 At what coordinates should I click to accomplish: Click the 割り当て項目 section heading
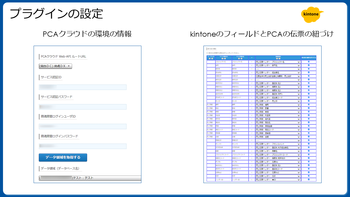tap(212, 49)
